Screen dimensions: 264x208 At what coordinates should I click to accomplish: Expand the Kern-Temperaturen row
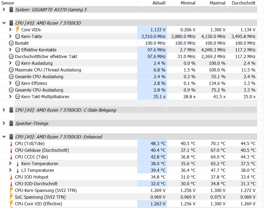click(10, 163)
